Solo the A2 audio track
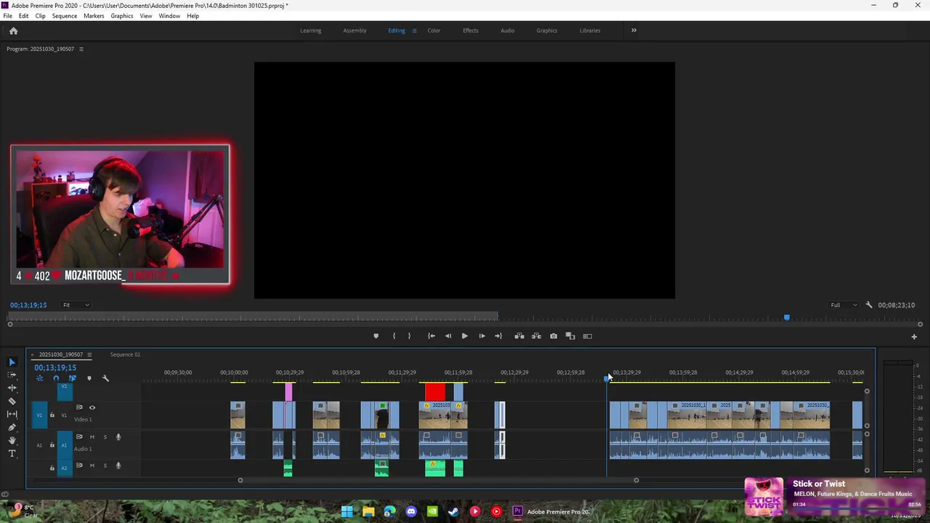This screenshot has width=930, height=523. point(105,466)
